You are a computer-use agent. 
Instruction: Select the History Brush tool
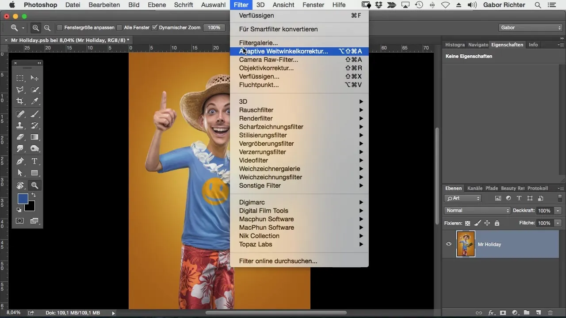click(34, 125)
